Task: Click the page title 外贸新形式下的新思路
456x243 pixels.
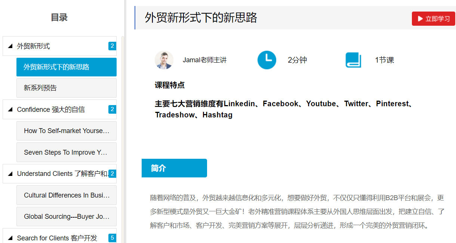Action: 201,18
